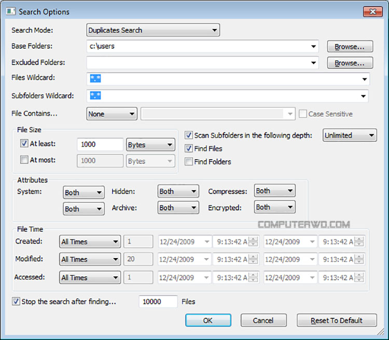
Task: Open the Encrypted attribute dropdown
Action: tap(274, 207)
